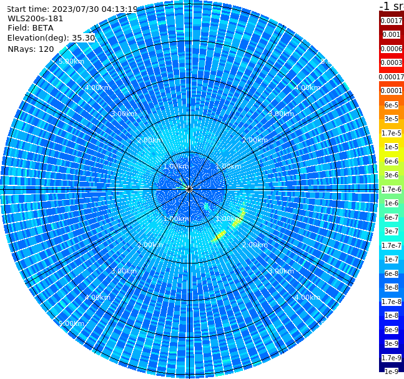
Task: Select the 1e-5 colorbar tick
Action: (392, 147)
